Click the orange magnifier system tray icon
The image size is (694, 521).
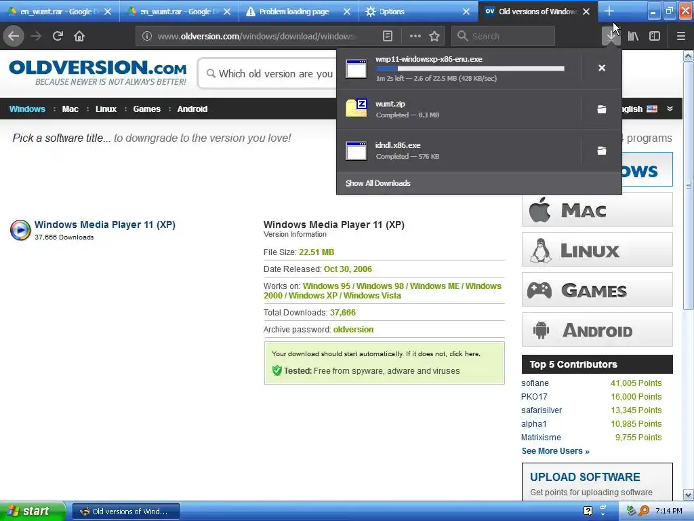click(645, 511)
